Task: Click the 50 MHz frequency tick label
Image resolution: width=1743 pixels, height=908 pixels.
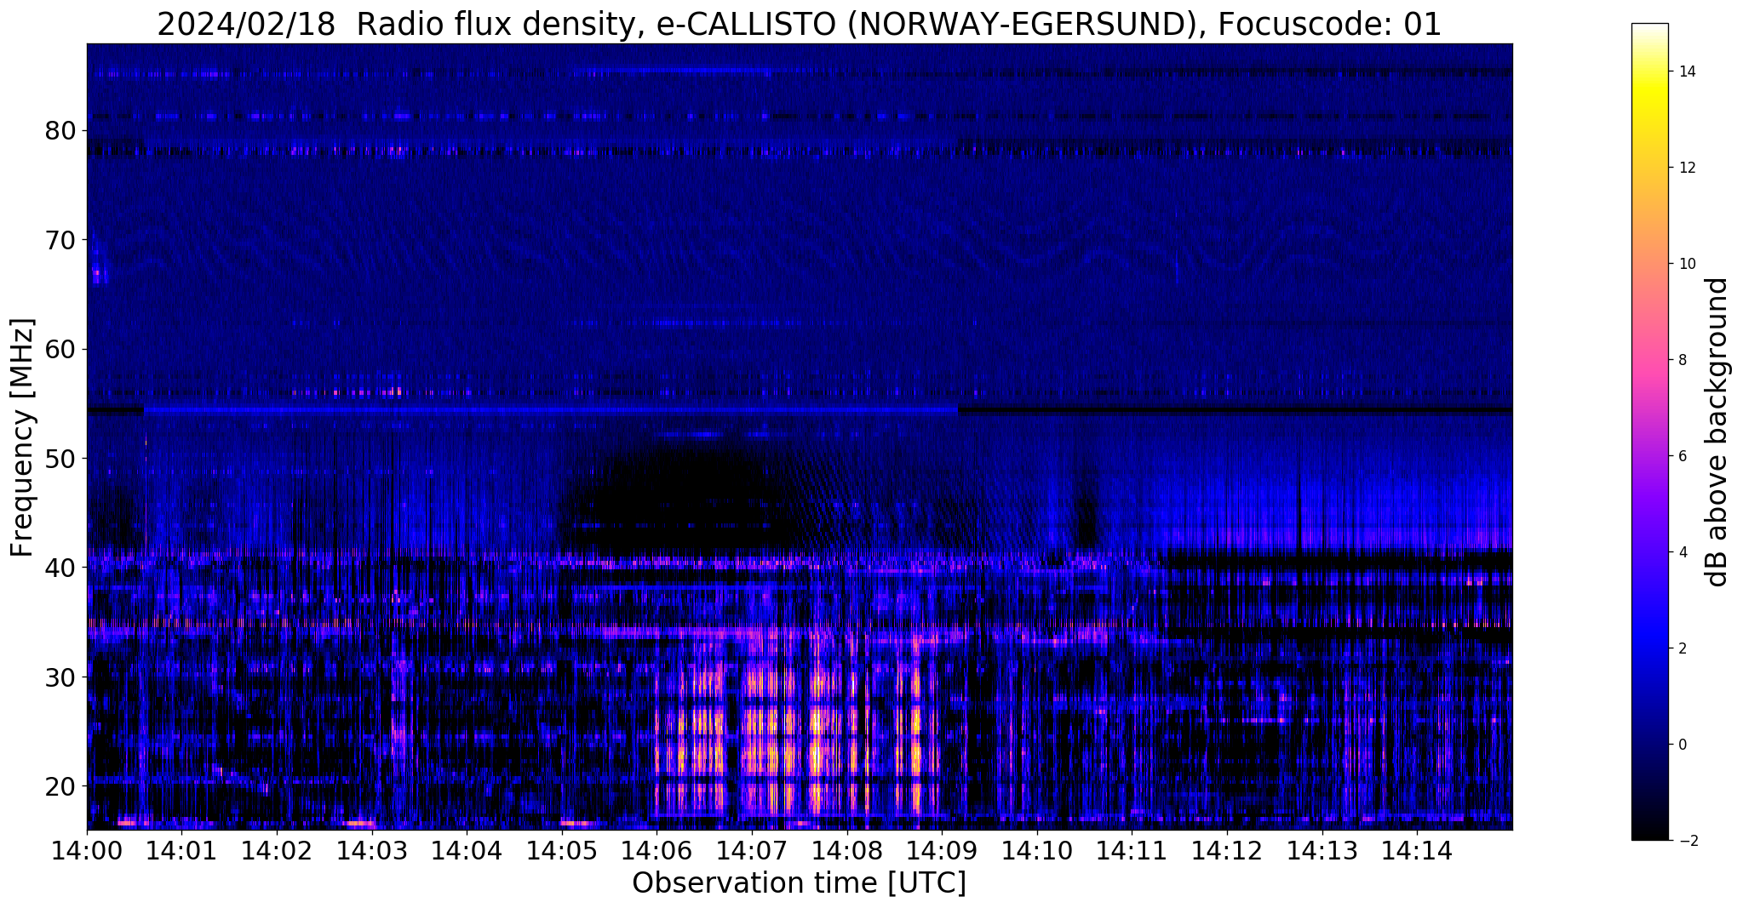Action: click(x=60, y=459)
